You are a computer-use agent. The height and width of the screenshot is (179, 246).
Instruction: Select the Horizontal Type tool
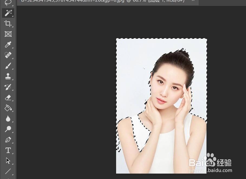8,150
